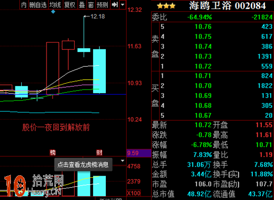Click the blue diamond marker above chart
Screen dimensions: 274x200
coord(53,12)
